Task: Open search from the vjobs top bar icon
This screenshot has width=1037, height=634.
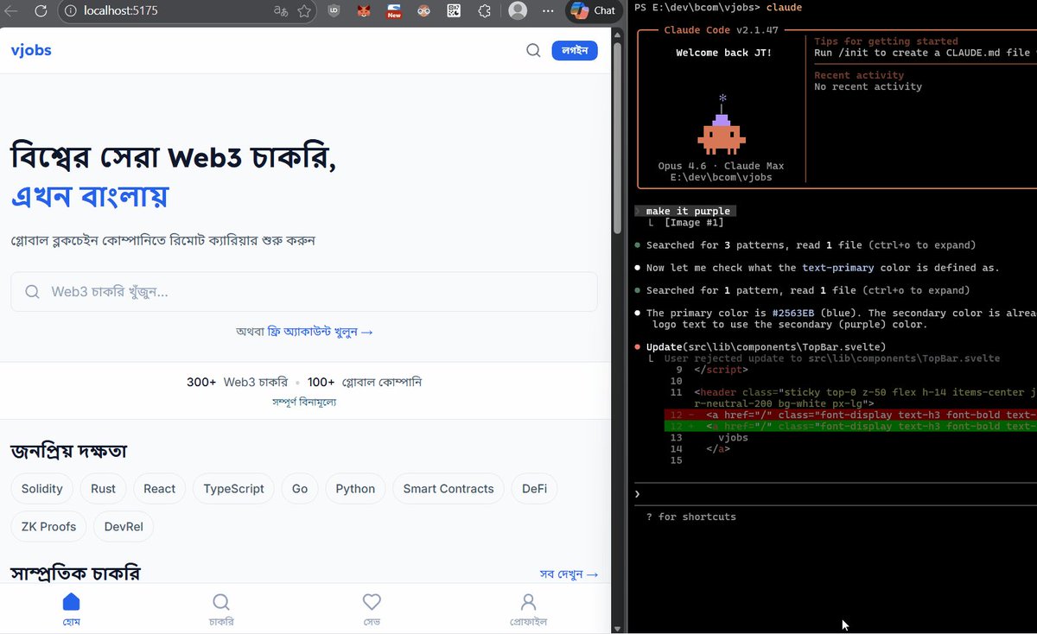Action: coord(534,50)
